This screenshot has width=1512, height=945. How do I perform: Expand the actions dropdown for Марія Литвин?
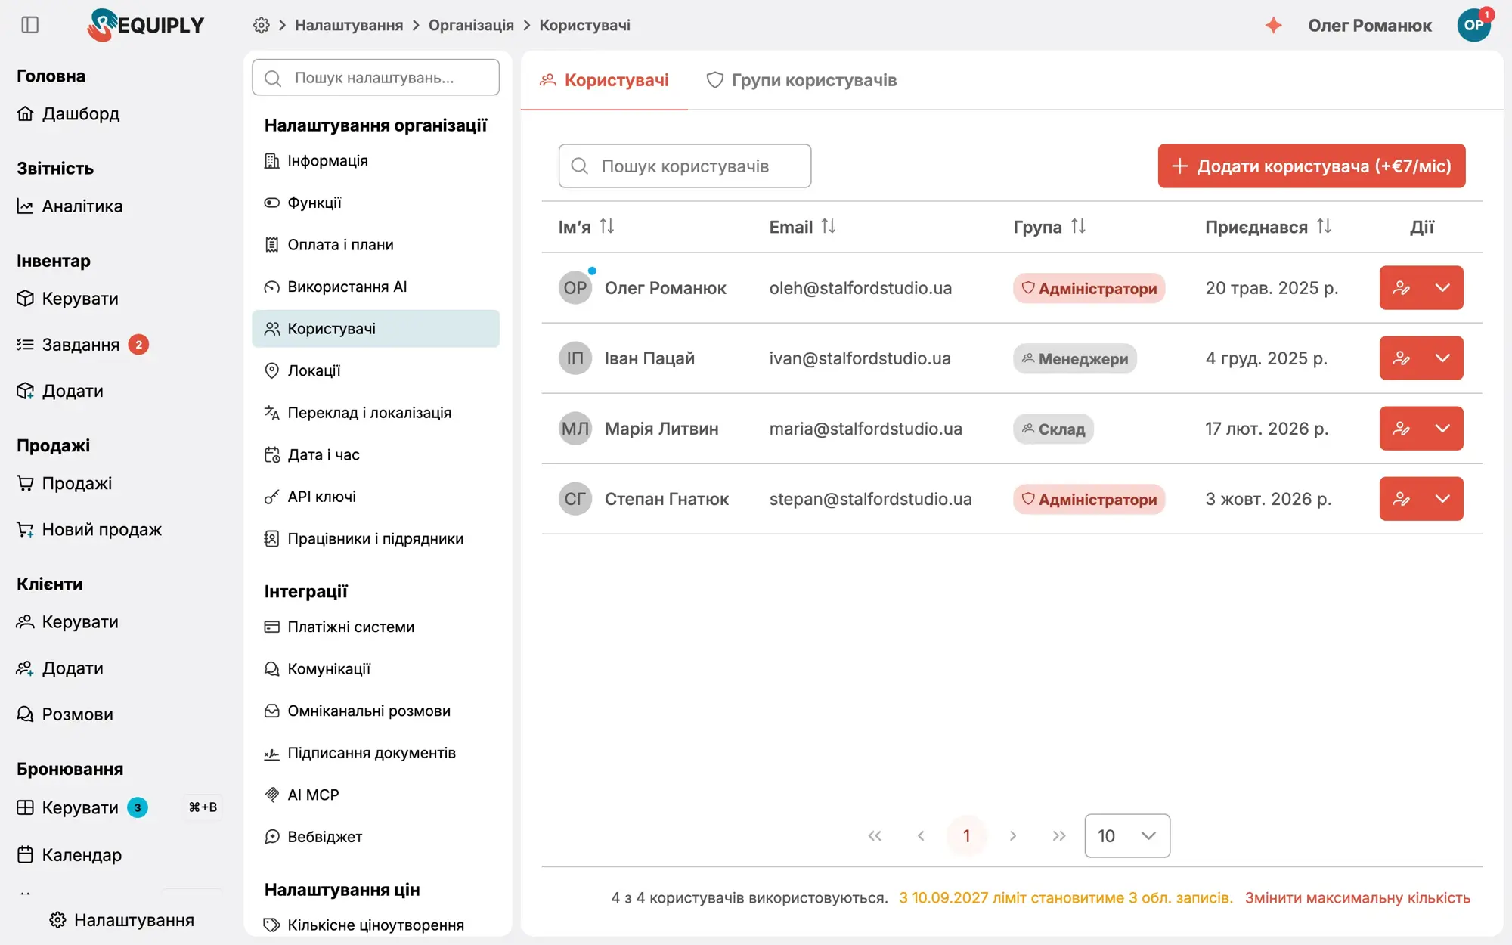pyautogui.click(x=1442, y=429)
